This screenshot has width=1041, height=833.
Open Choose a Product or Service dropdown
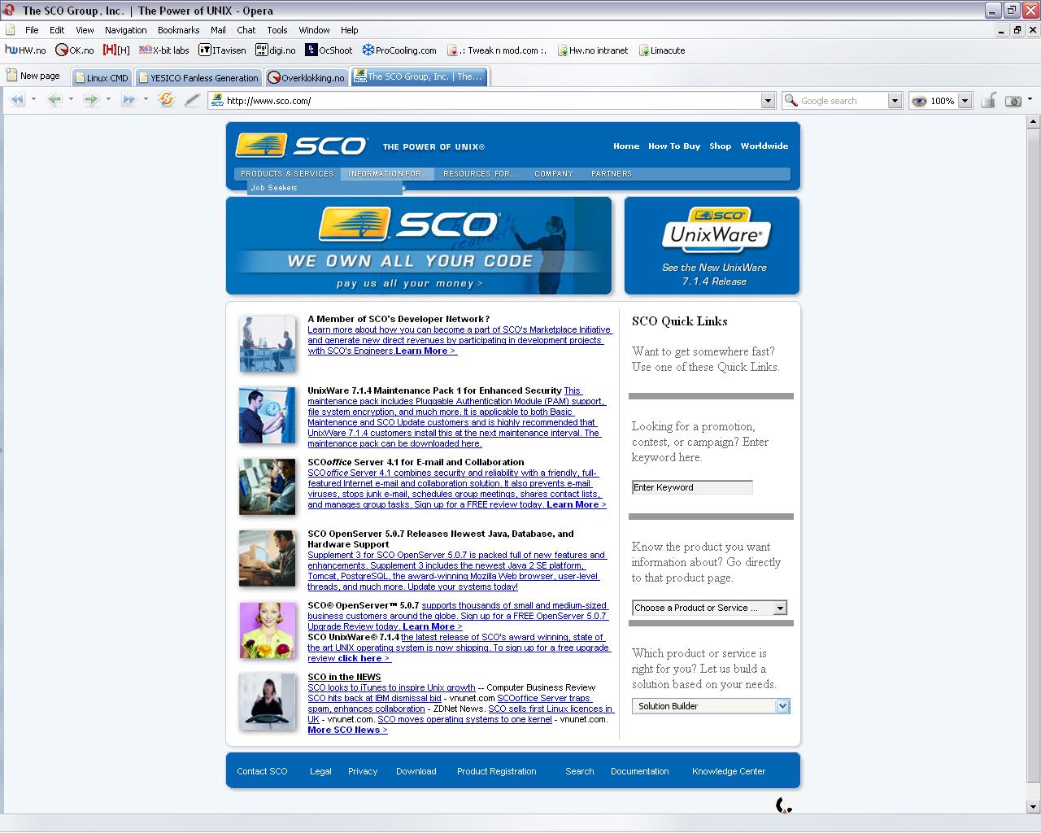point(710,608)
